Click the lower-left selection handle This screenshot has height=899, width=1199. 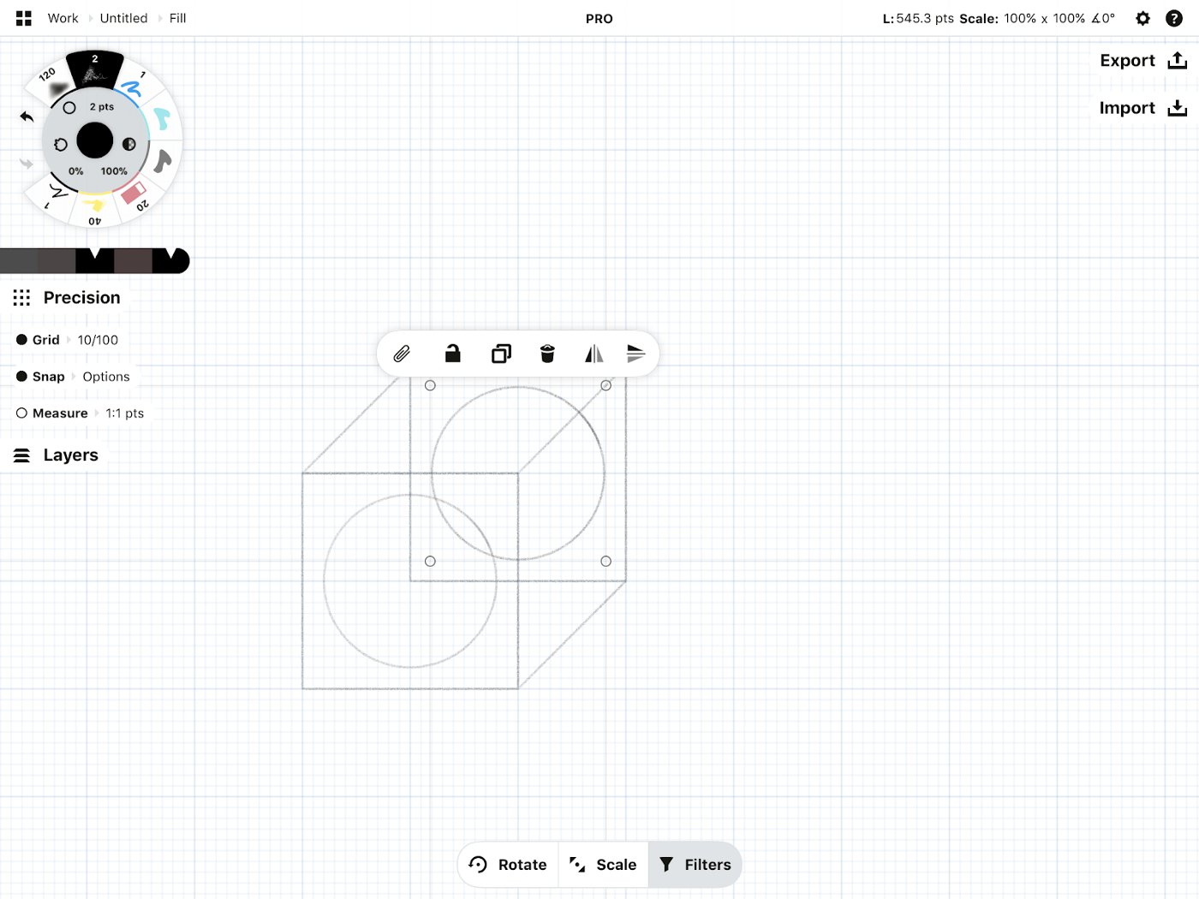(x=430, y=561)
